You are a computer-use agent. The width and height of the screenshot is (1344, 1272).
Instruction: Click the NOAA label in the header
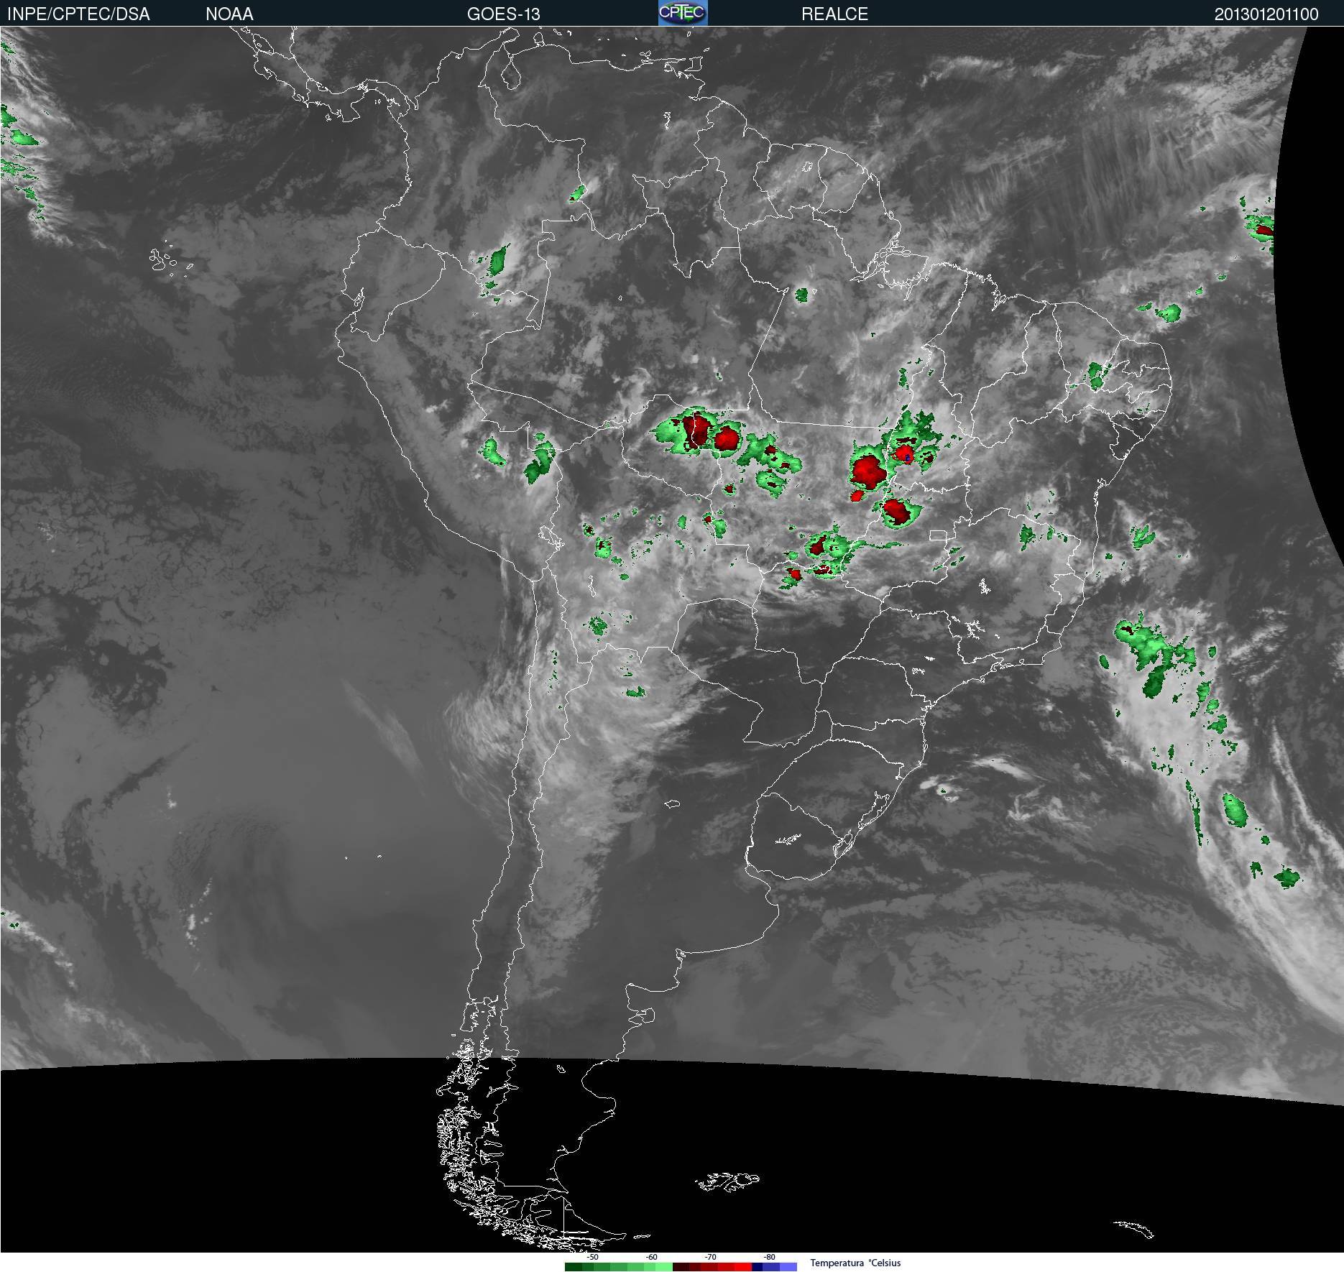(x=229, y=14)
